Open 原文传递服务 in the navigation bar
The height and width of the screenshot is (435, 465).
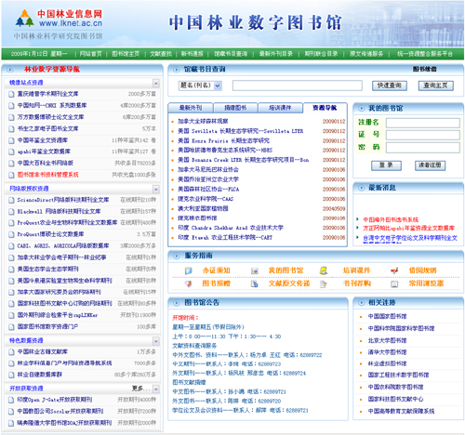[366, 54]
